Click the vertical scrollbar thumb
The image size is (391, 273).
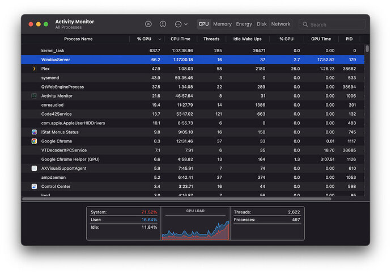(367, 49)
